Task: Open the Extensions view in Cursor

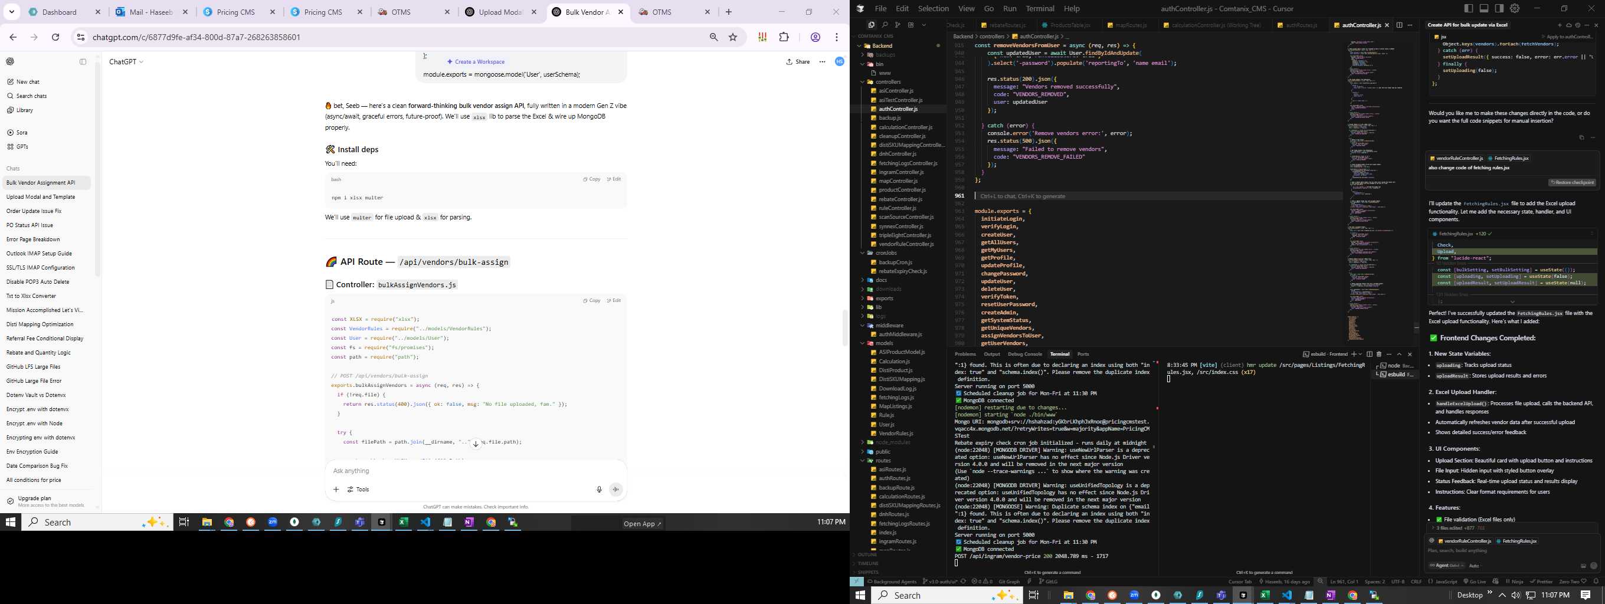Action: (910, 25)
